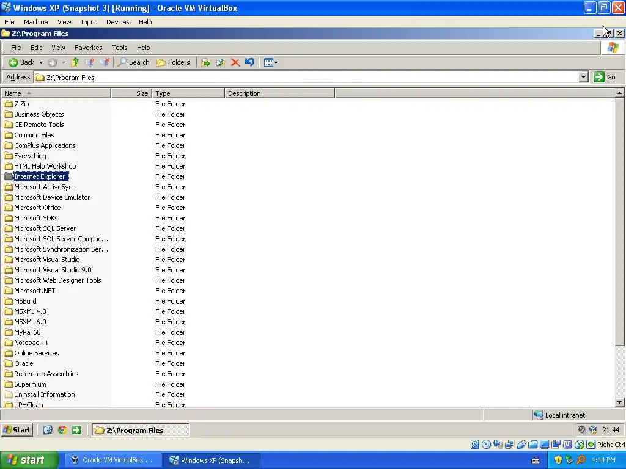Click the VirtualBox USB status icon
The image size is (626, 469).
521,445
